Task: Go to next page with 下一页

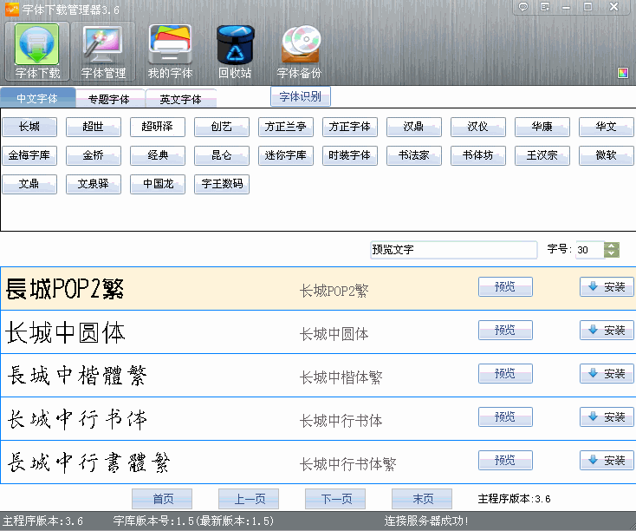Action: pos(335,499)
